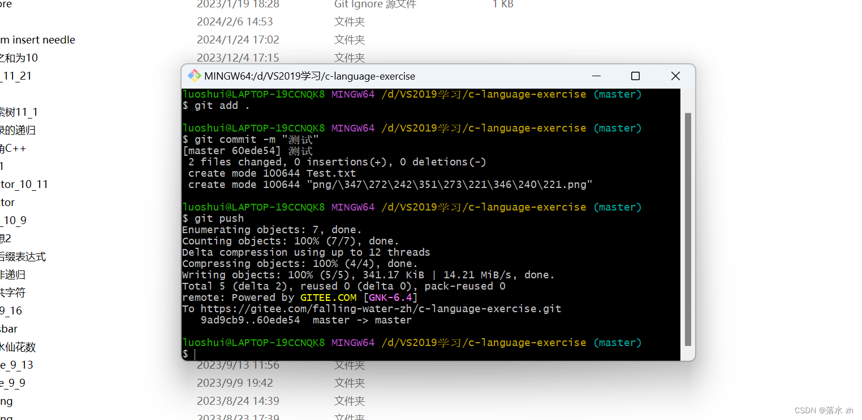The image size is (862, 420).
Task: Click the create mode line for the png file
Action: [390, 185]
